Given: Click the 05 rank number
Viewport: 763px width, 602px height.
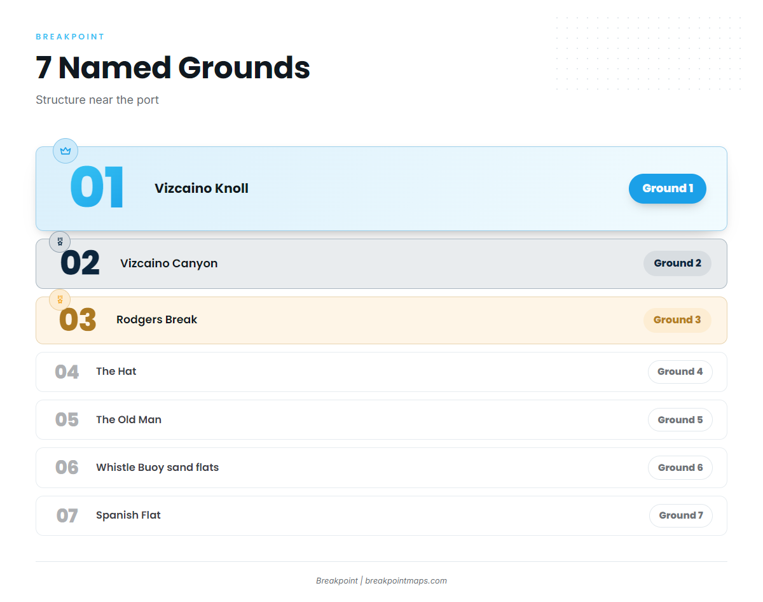Looking at the screenshot, I should tap(67, 420).
